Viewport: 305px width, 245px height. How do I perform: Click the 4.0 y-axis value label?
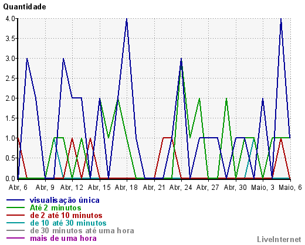10,19
